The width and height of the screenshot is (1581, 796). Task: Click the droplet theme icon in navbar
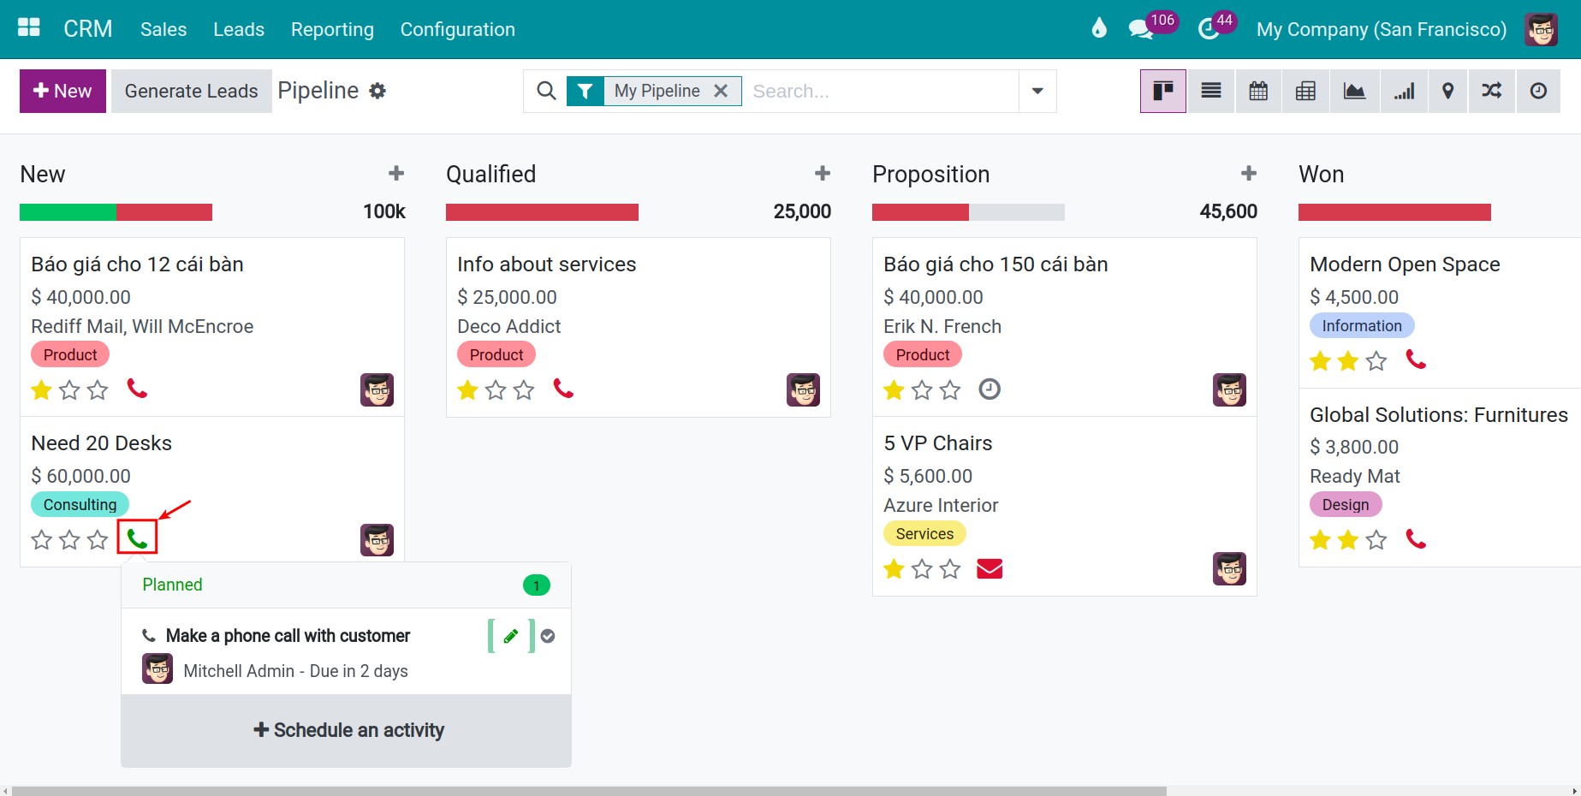click(x=1099, y=28)
